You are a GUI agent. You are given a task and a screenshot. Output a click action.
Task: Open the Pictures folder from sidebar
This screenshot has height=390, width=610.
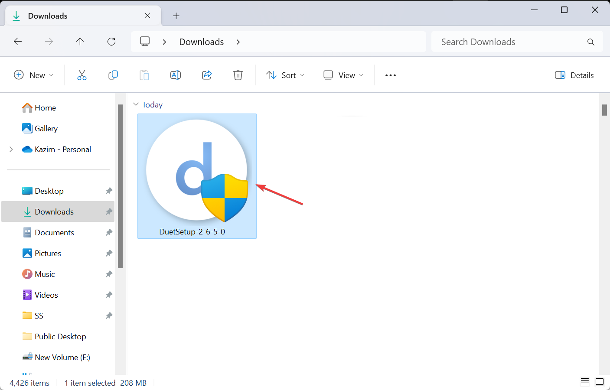pos(48,253)
